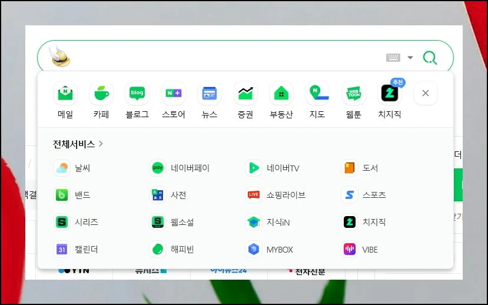The image size is (488, 305).
Task: Click the 부동산 (Real Estate) house icon
Action: tap(281, 94)
